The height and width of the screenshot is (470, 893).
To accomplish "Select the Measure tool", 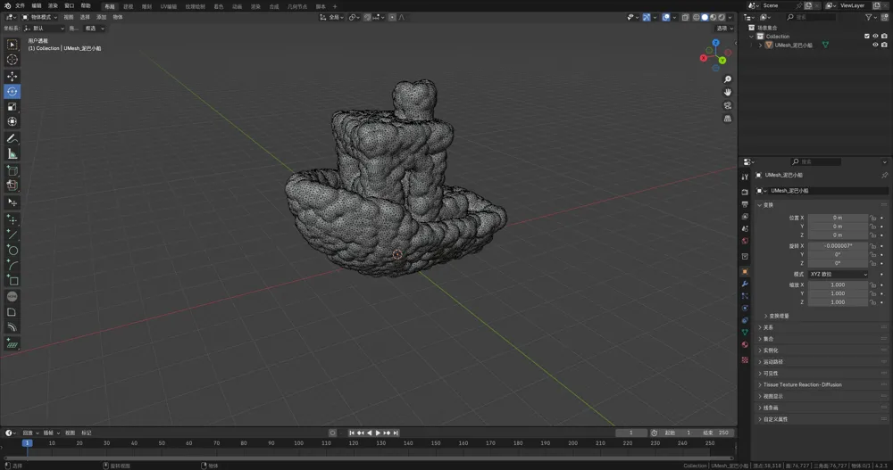I will [12, 154].
